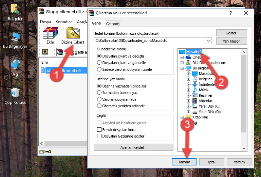Expand Belgeler node under Bu Bilgisayar
The height and width of the screenshot is (177, 261).
[188, 79]
